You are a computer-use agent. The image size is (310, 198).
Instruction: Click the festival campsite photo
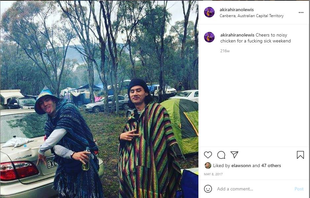[99, 99]
